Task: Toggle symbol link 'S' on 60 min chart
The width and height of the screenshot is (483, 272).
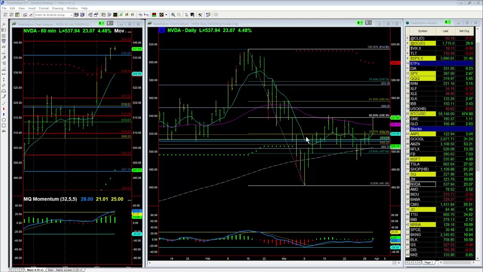Action: point(101,23)
